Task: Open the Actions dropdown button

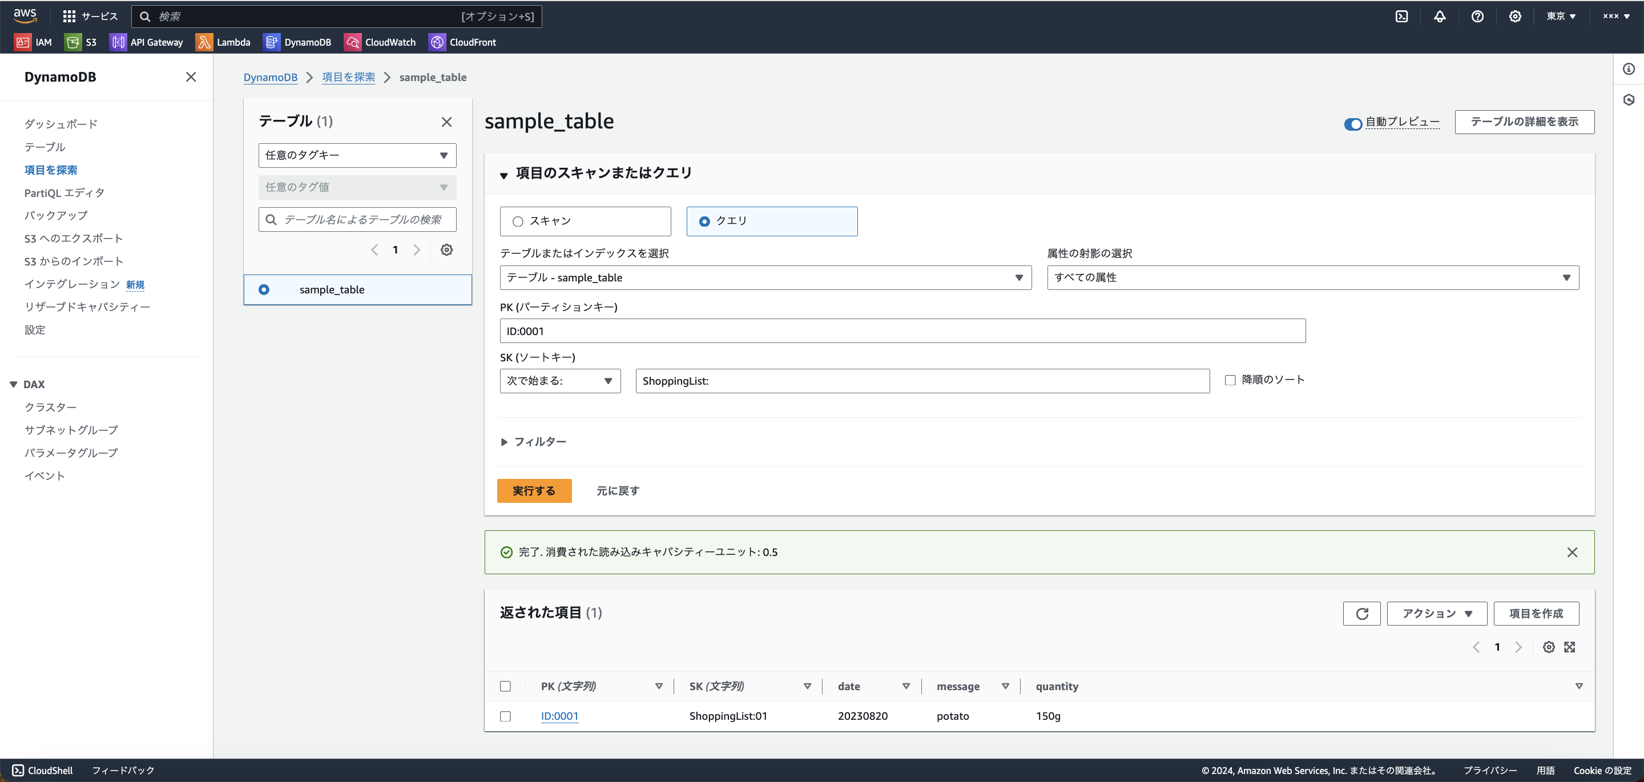Action: click(x=1437, y=614)
